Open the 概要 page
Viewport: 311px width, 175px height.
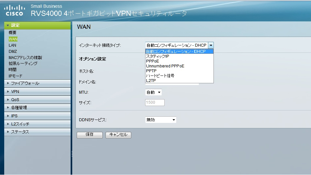13,32
